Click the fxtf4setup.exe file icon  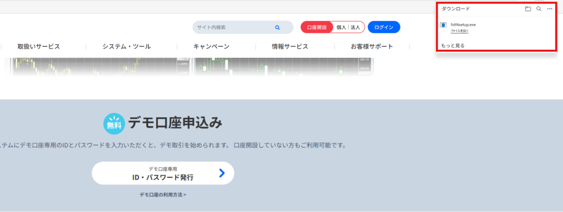tap(444, 25)
